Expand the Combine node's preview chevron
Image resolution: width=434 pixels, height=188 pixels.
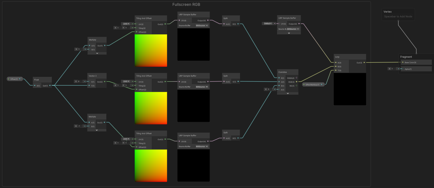(288, 93)
